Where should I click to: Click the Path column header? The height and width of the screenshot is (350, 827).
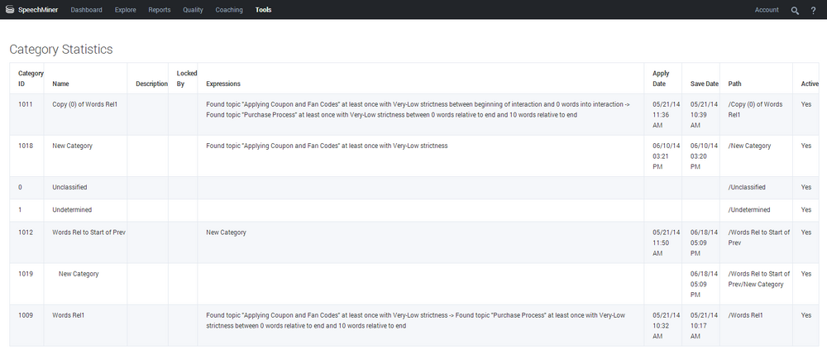click(x=735, y=84)
